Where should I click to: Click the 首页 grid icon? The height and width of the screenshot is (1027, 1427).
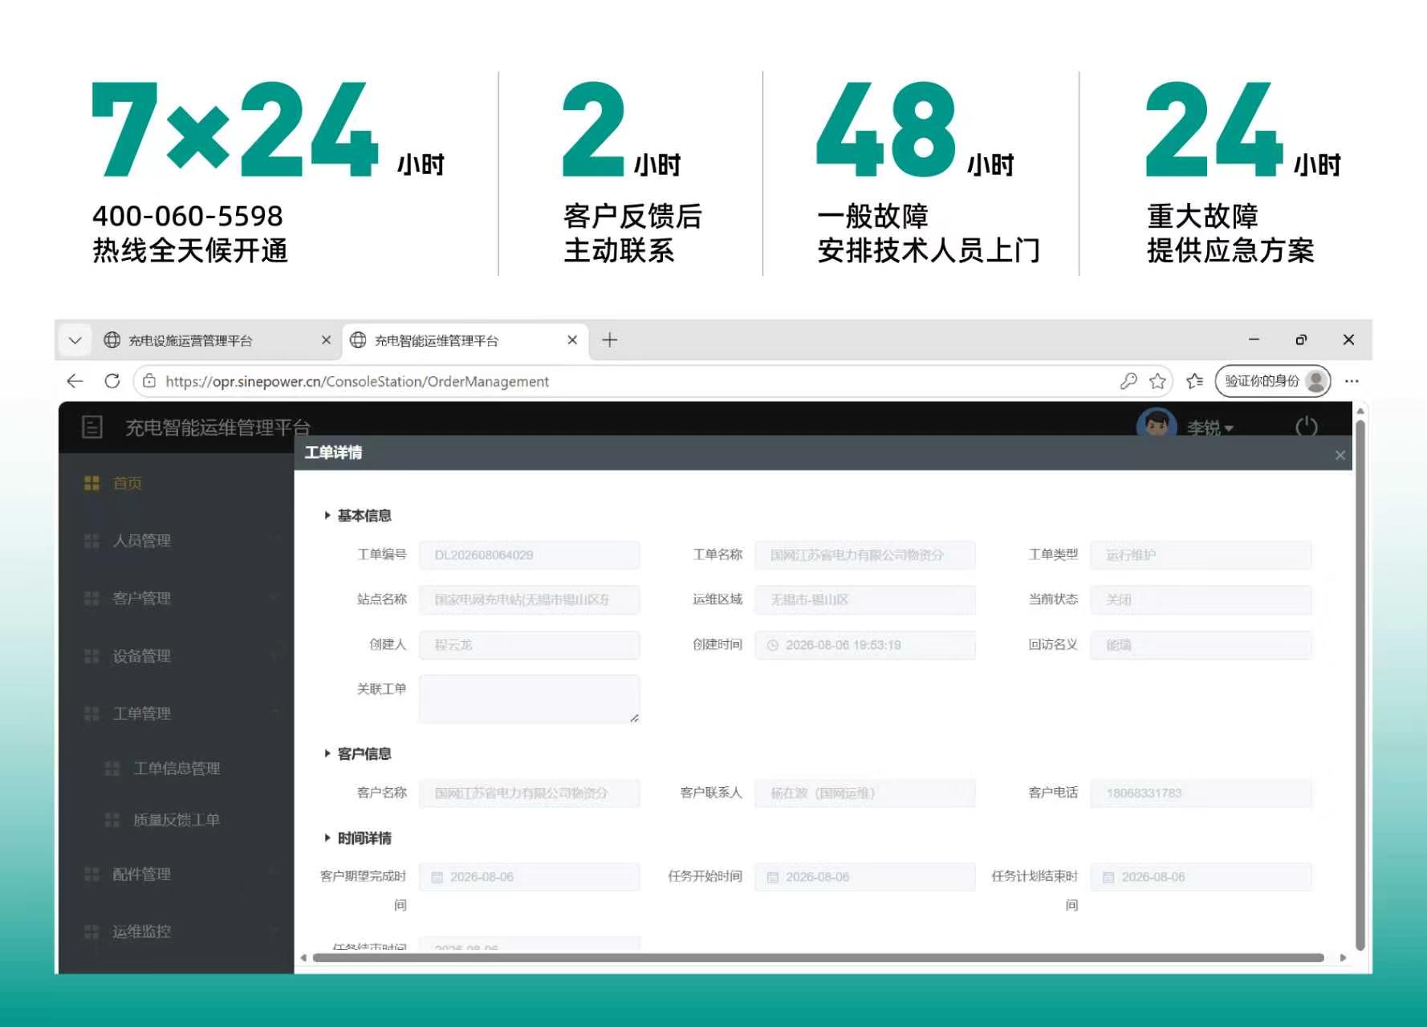point(91,483)
